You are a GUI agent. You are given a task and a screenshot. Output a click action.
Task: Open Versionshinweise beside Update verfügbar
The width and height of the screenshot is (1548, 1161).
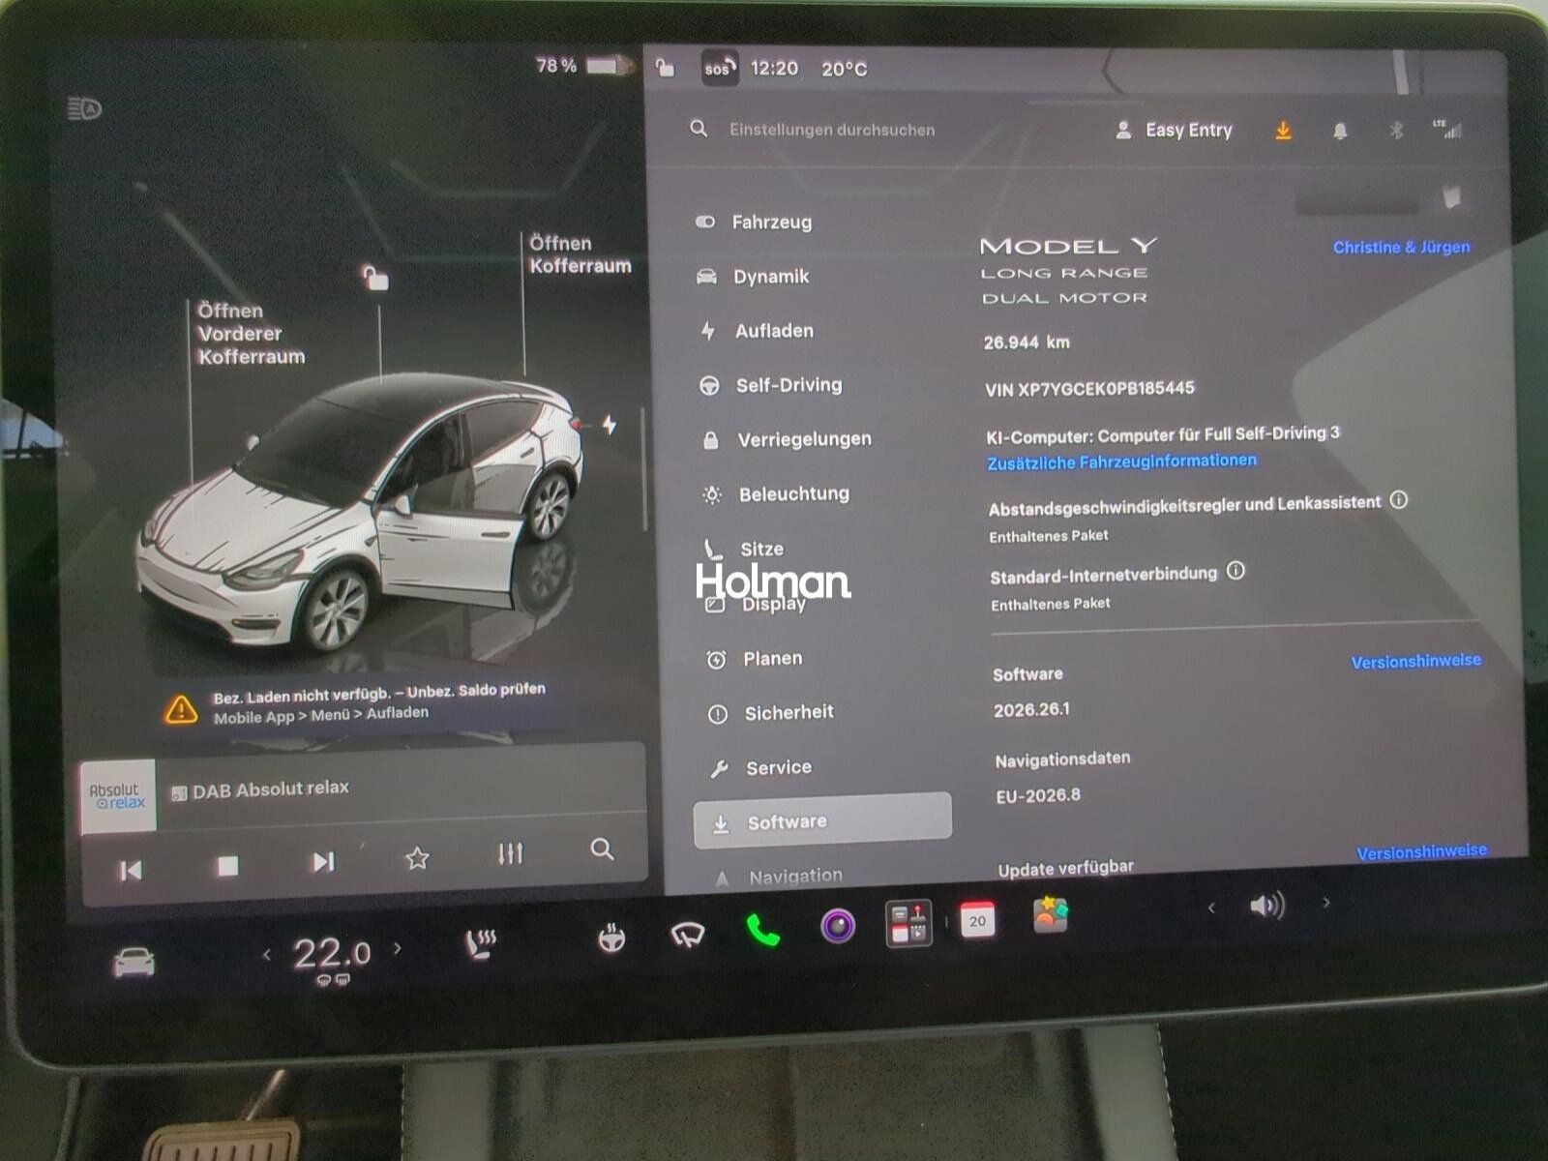(1422, 852)
